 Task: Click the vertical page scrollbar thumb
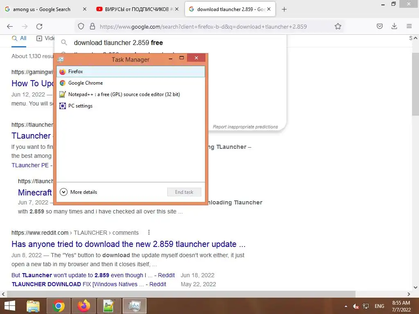click(415, 84)
